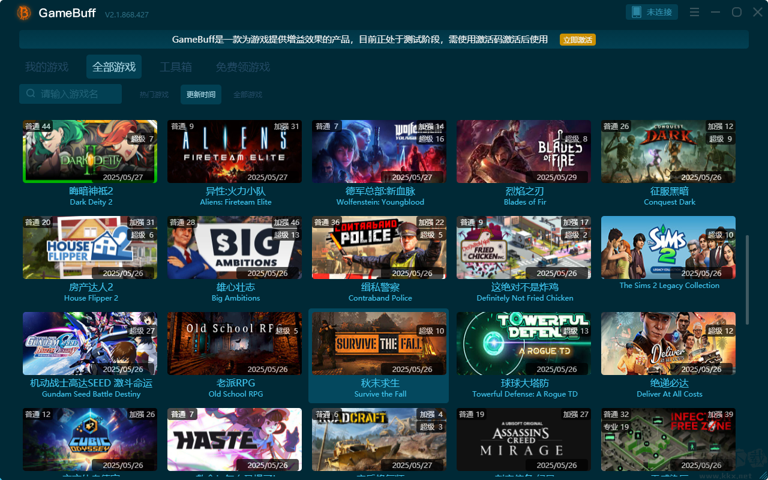Click the 这绝对不是炸鸡 title text
The width and height of the screenshot is (768, 480).
525,287
